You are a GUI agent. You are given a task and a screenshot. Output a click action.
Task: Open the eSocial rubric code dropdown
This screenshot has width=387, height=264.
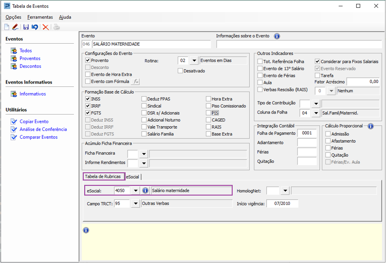135,190
